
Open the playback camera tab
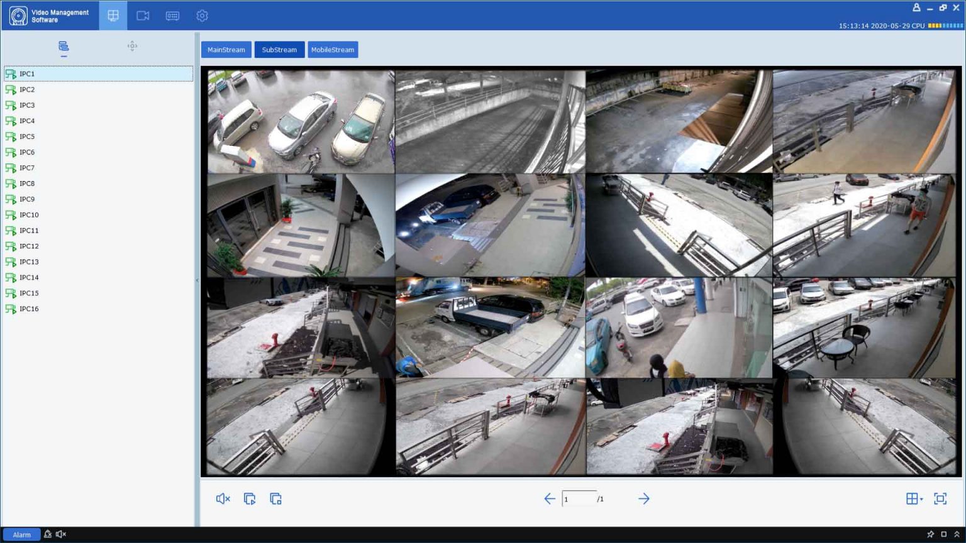coord(143,16)
